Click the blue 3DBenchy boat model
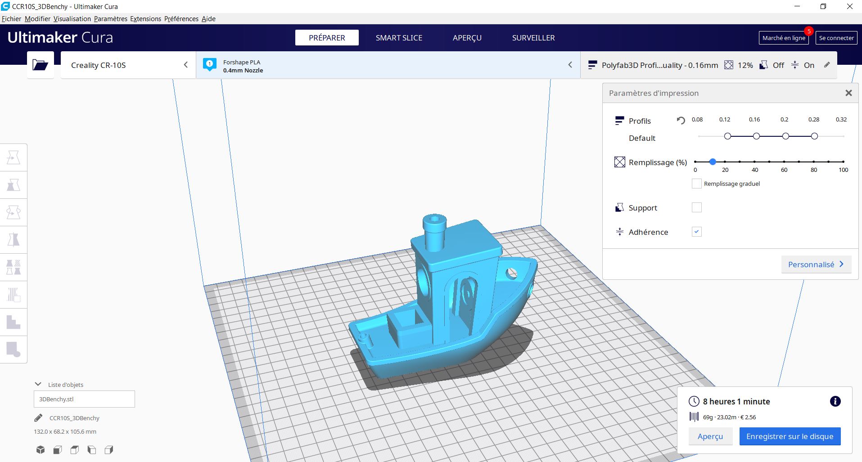The height and width of the screenshot is (462, 862). pos(443,297)
